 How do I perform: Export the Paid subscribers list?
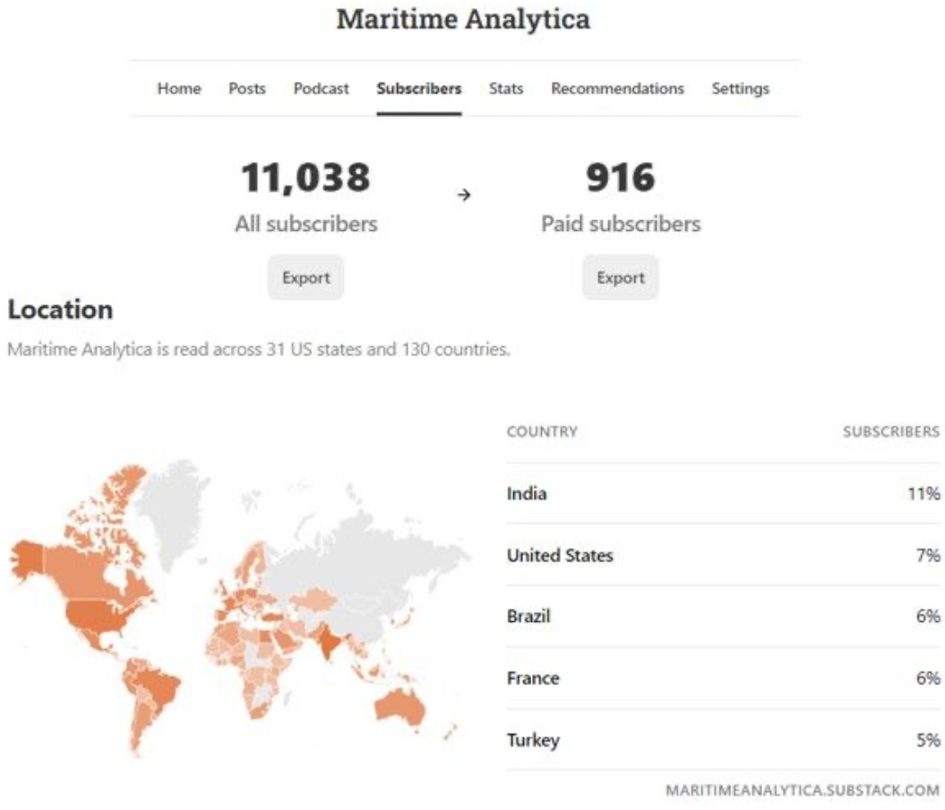click(x=621, y=277)
